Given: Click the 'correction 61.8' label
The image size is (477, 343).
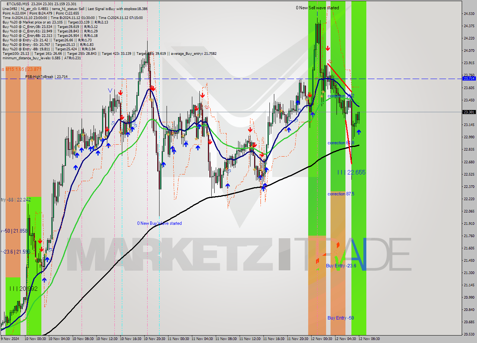Looking at the screenshot, I should coord(341,143).
